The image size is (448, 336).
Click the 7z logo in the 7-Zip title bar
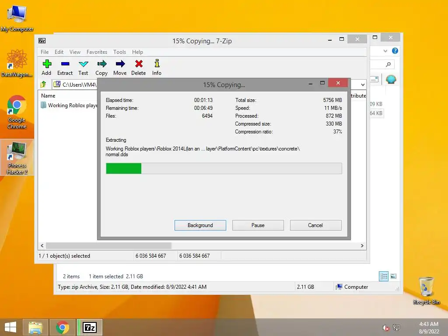(x=42, y=41)
